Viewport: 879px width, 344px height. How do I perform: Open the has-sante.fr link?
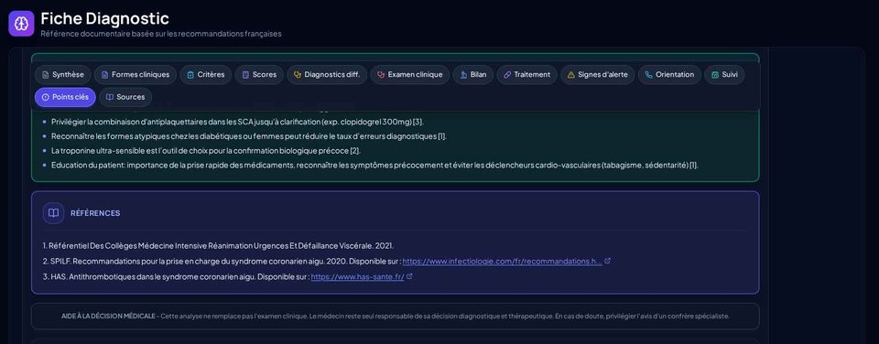coord(357,277)
